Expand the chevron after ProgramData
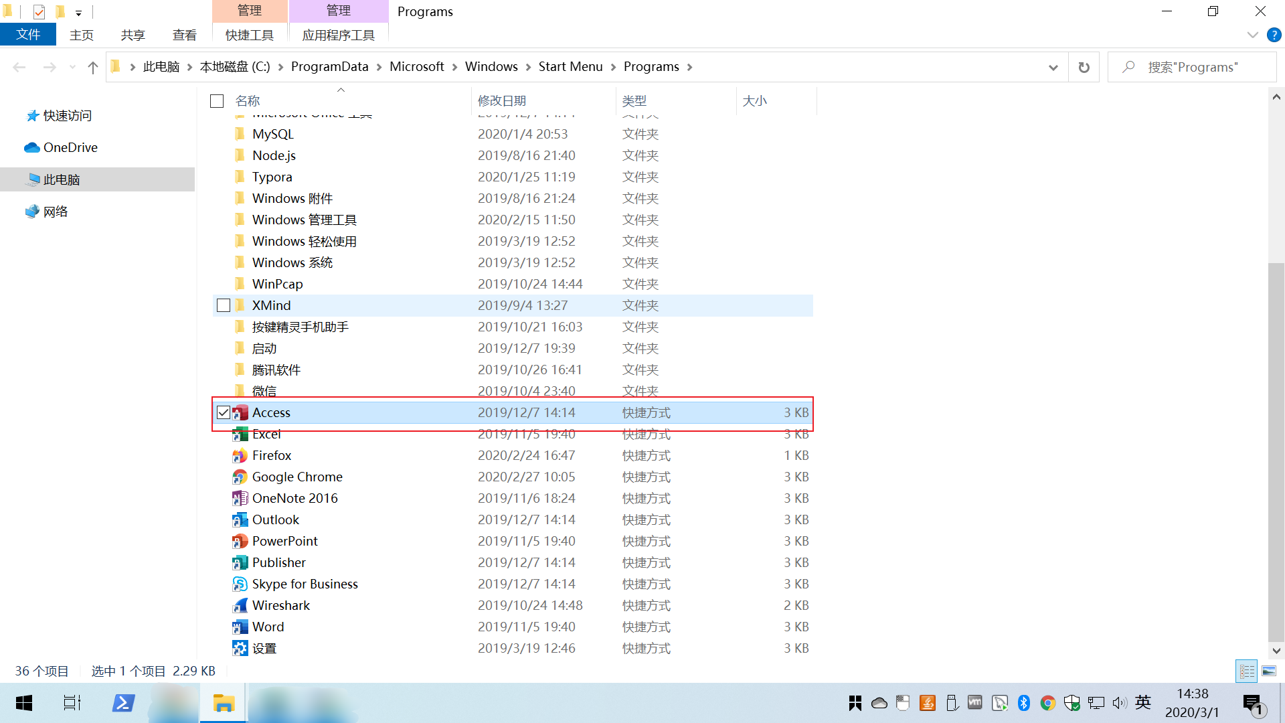 (379, 67)
